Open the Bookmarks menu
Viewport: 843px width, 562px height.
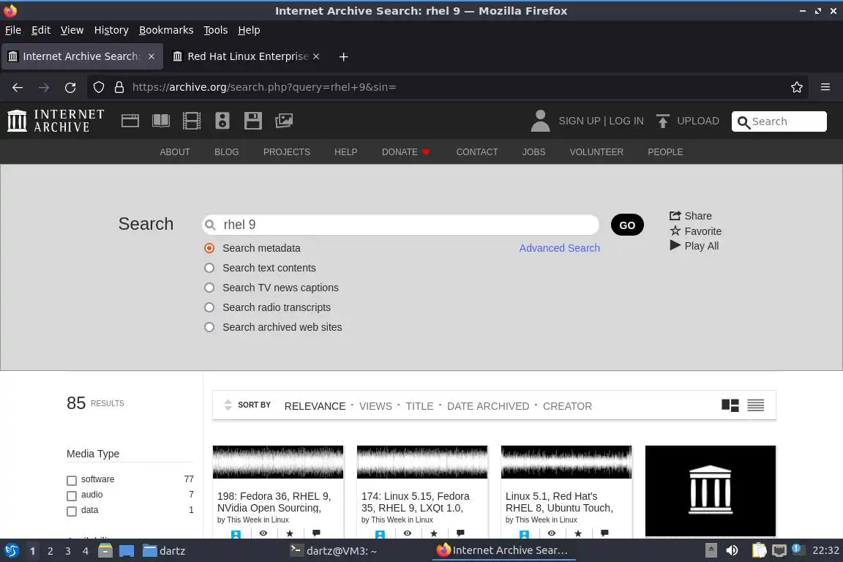[x=166, y=30]
